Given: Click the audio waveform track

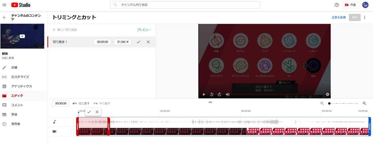Looking at the screenshot, I should tap(223, 122).
